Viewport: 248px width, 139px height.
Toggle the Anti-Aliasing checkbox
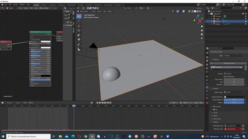pos(224,76)
